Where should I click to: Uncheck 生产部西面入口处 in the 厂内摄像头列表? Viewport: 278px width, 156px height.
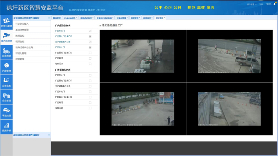90,42
